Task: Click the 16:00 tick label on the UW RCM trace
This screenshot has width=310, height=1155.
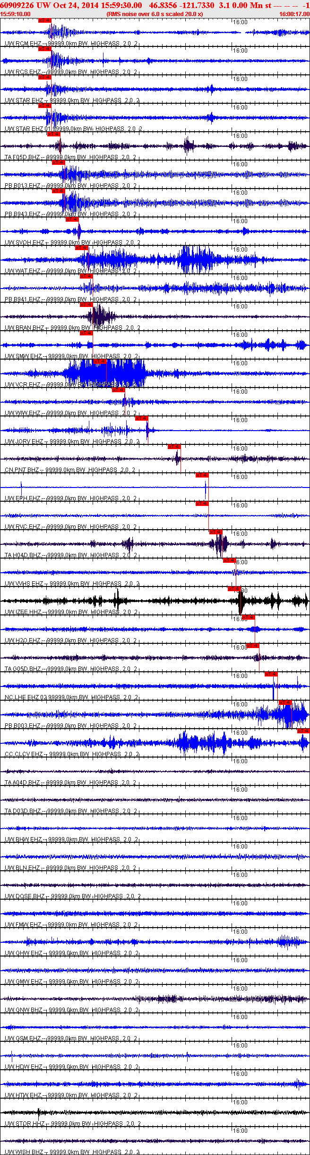Action: (x=241, y=22)
